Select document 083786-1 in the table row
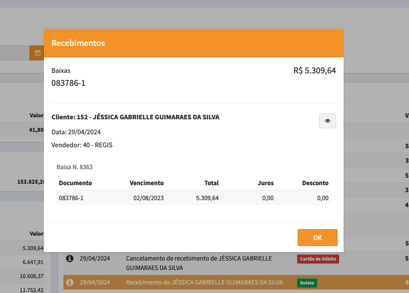The height and width of the screenshot is (293, 409). click(x=71, y=198)
